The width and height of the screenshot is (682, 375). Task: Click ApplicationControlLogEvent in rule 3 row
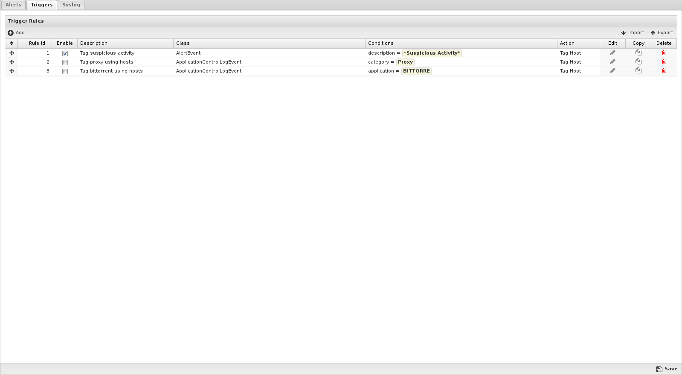tap(209, 71)
